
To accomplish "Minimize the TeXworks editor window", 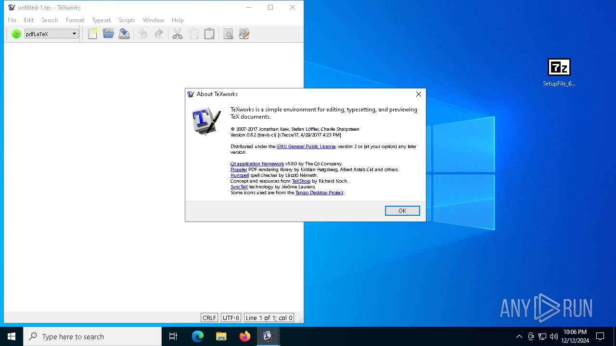I will (x=249, y=7).
